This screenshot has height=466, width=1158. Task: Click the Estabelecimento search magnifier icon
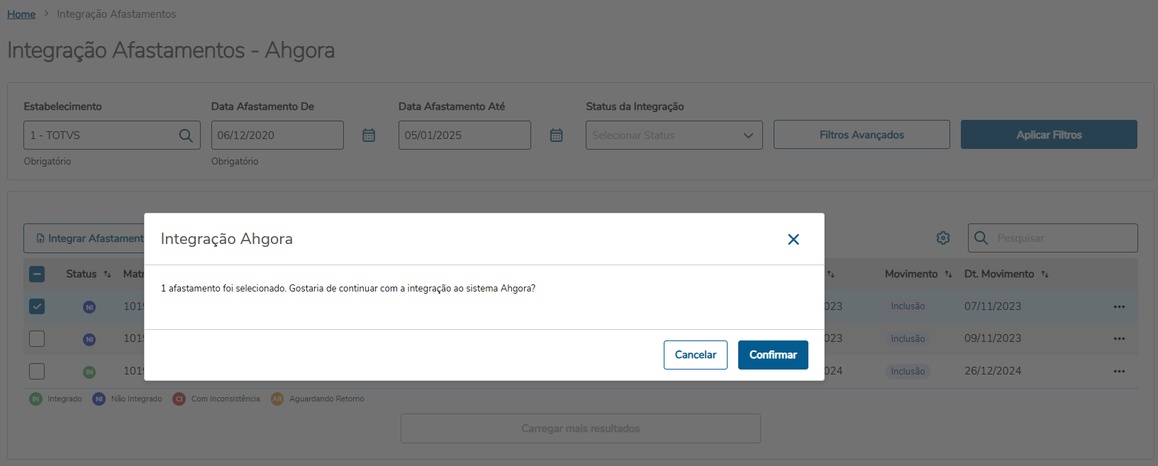[186, 135]
